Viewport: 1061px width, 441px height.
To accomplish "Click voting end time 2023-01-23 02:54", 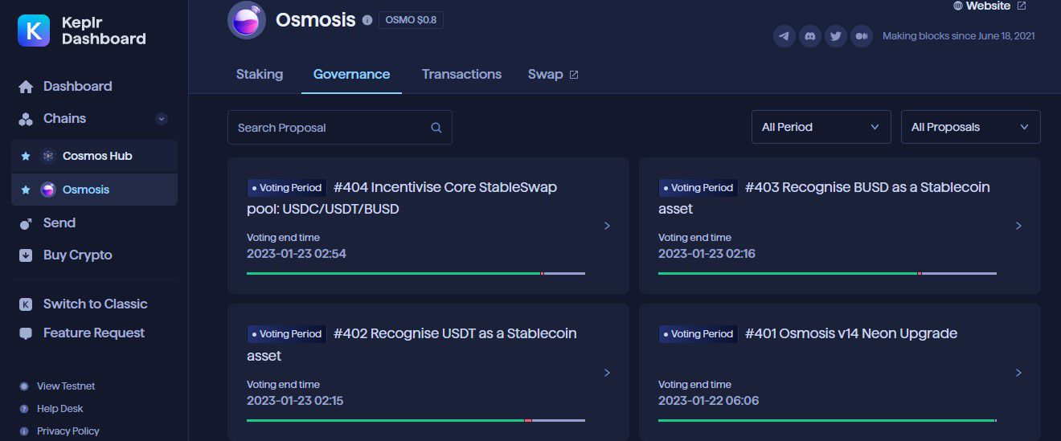I will pos(297,254).
